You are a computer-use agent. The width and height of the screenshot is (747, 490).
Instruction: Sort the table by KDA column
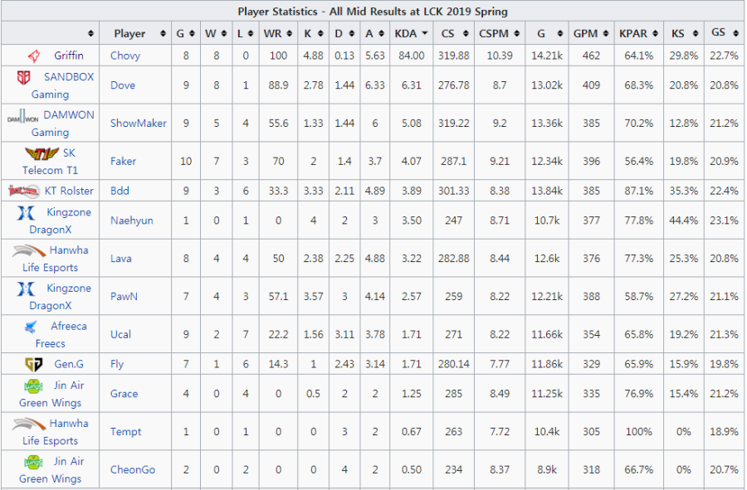[412, 34]
